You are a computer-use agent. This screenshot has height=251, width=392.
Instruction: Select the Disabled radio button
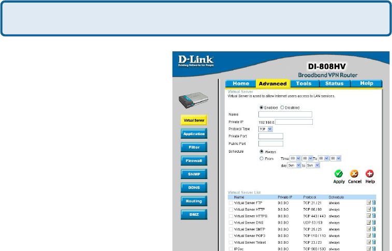(282, 108)
